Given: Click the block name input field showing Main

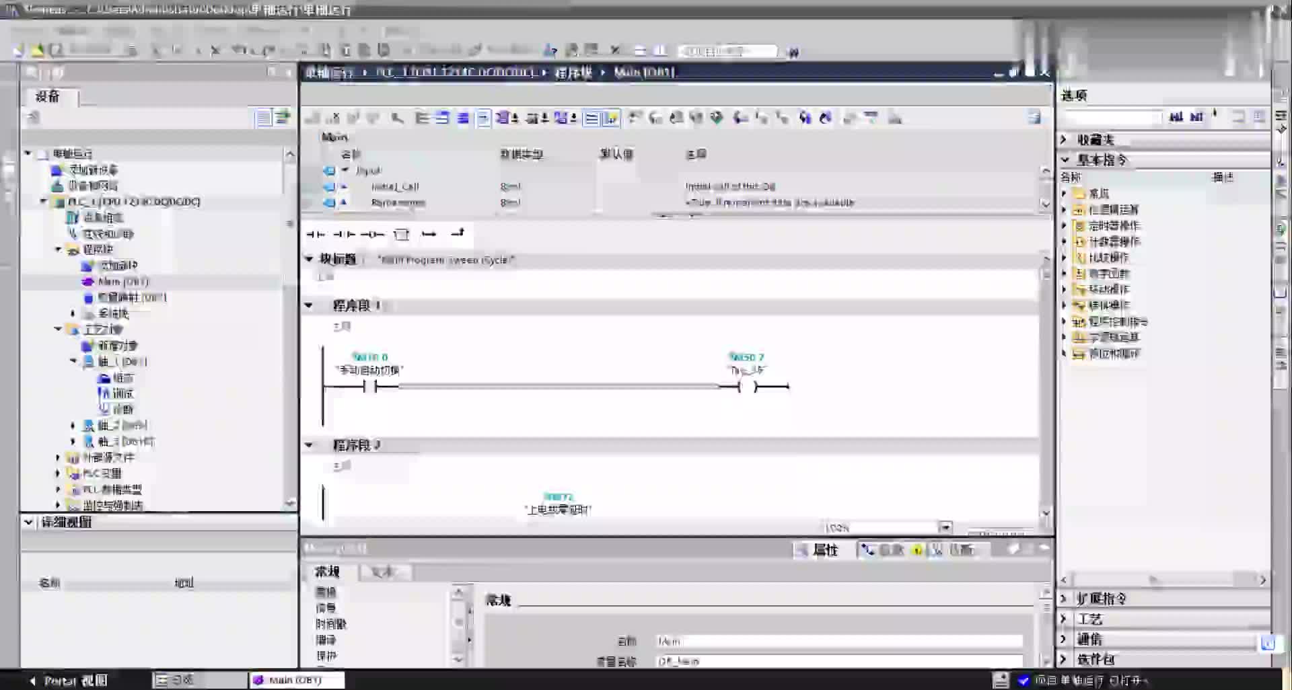Looking at the screenshot, I should coord(840,642).
